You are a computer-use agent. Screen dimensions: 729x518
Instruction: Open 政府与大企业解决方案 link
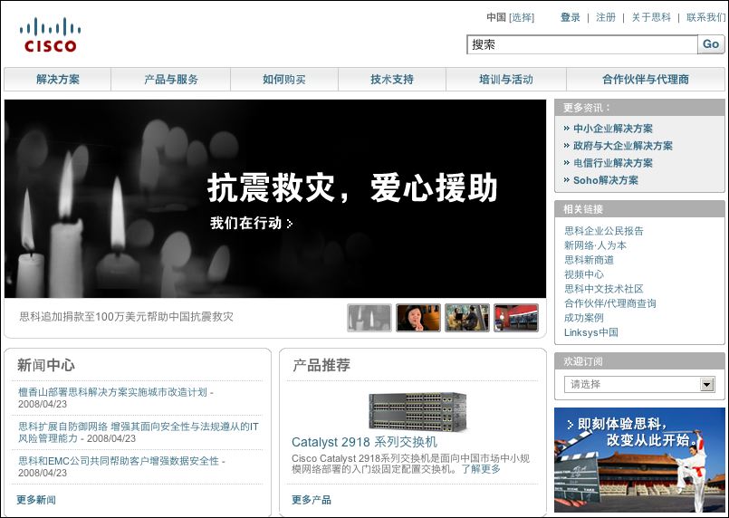point(623,146)
